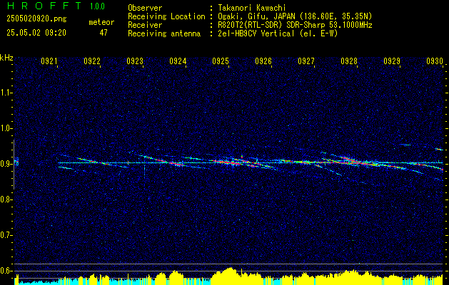Click the 0923 time marker

click(135, 61)
